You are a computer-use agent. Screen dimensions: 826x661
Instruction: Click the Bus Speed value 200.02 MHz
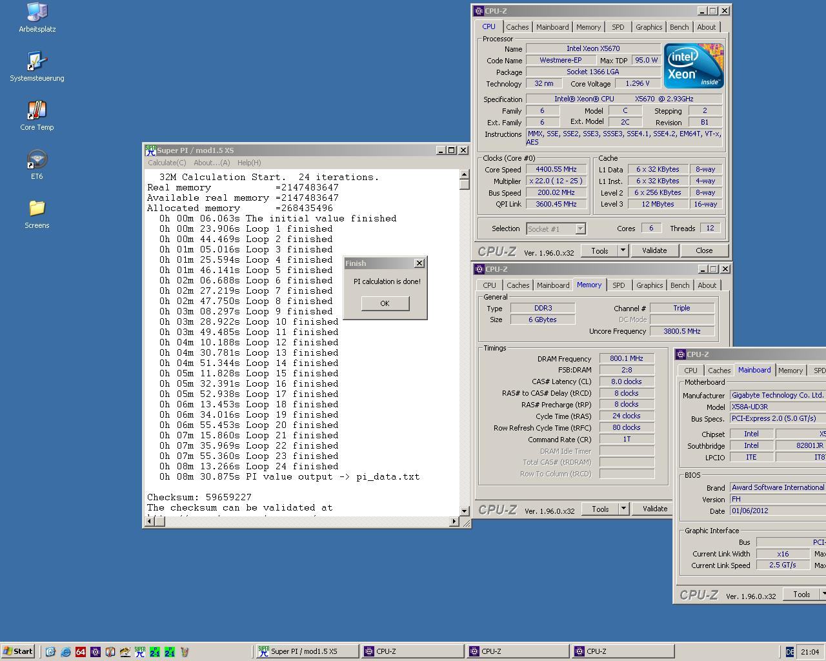(556, 192)
